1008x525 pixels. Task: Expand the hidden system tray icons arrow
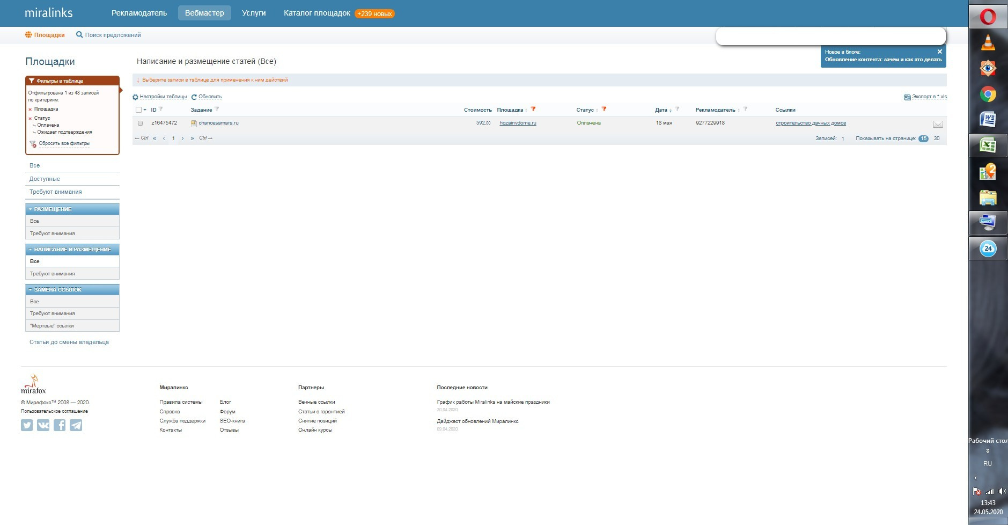pos(975,478)
